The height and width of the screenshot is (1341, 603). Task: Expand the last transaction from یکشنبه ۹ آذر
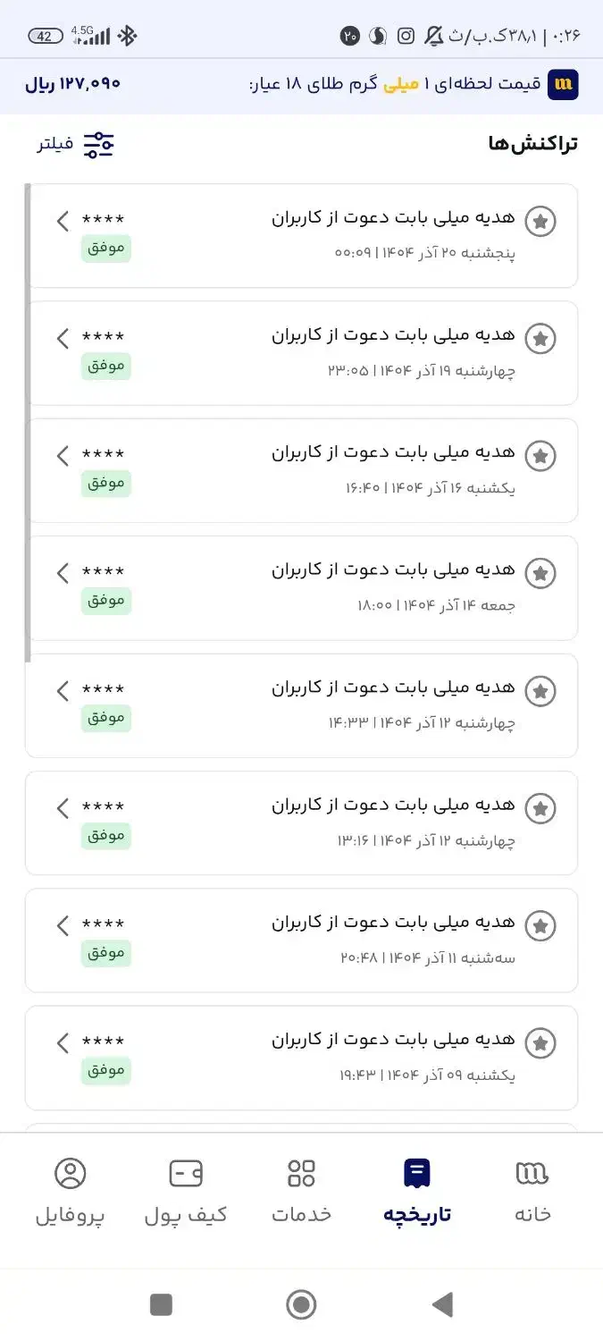(x=62, y=1042)
